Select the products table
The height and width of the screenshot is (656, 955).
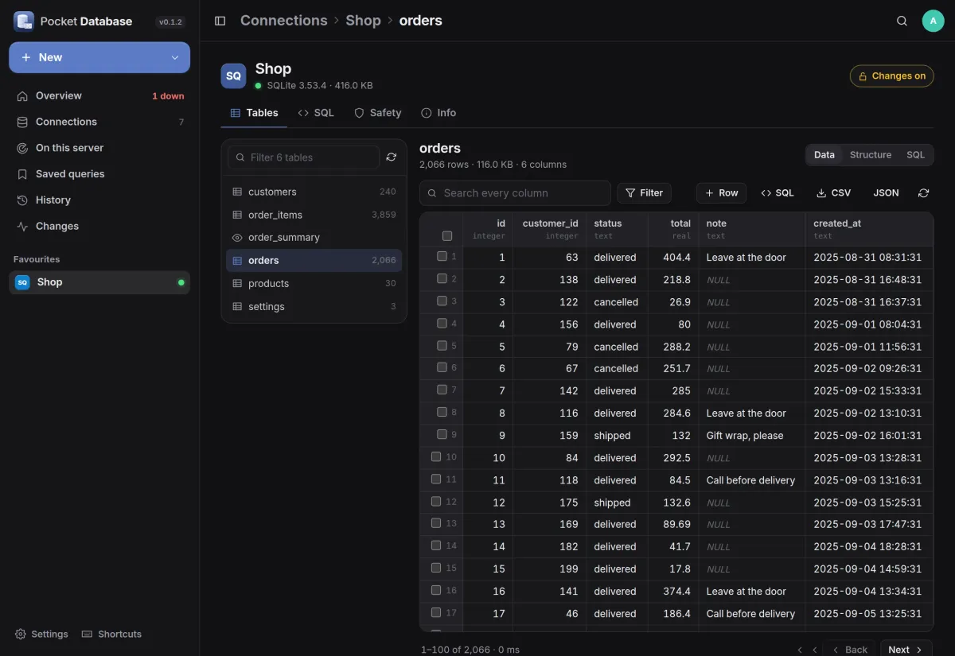click(314, 284)
